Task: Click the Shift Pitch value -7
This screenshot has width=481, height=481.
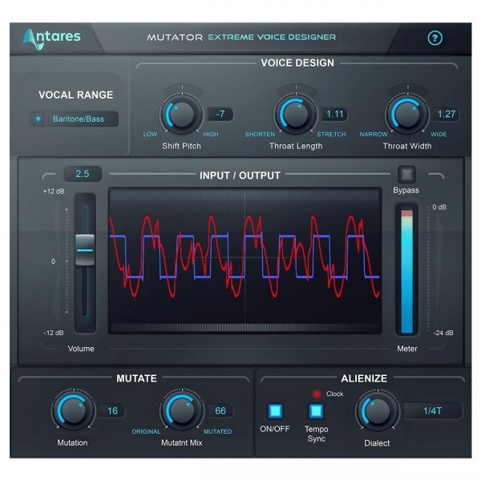Action: (x=220, y=114)
